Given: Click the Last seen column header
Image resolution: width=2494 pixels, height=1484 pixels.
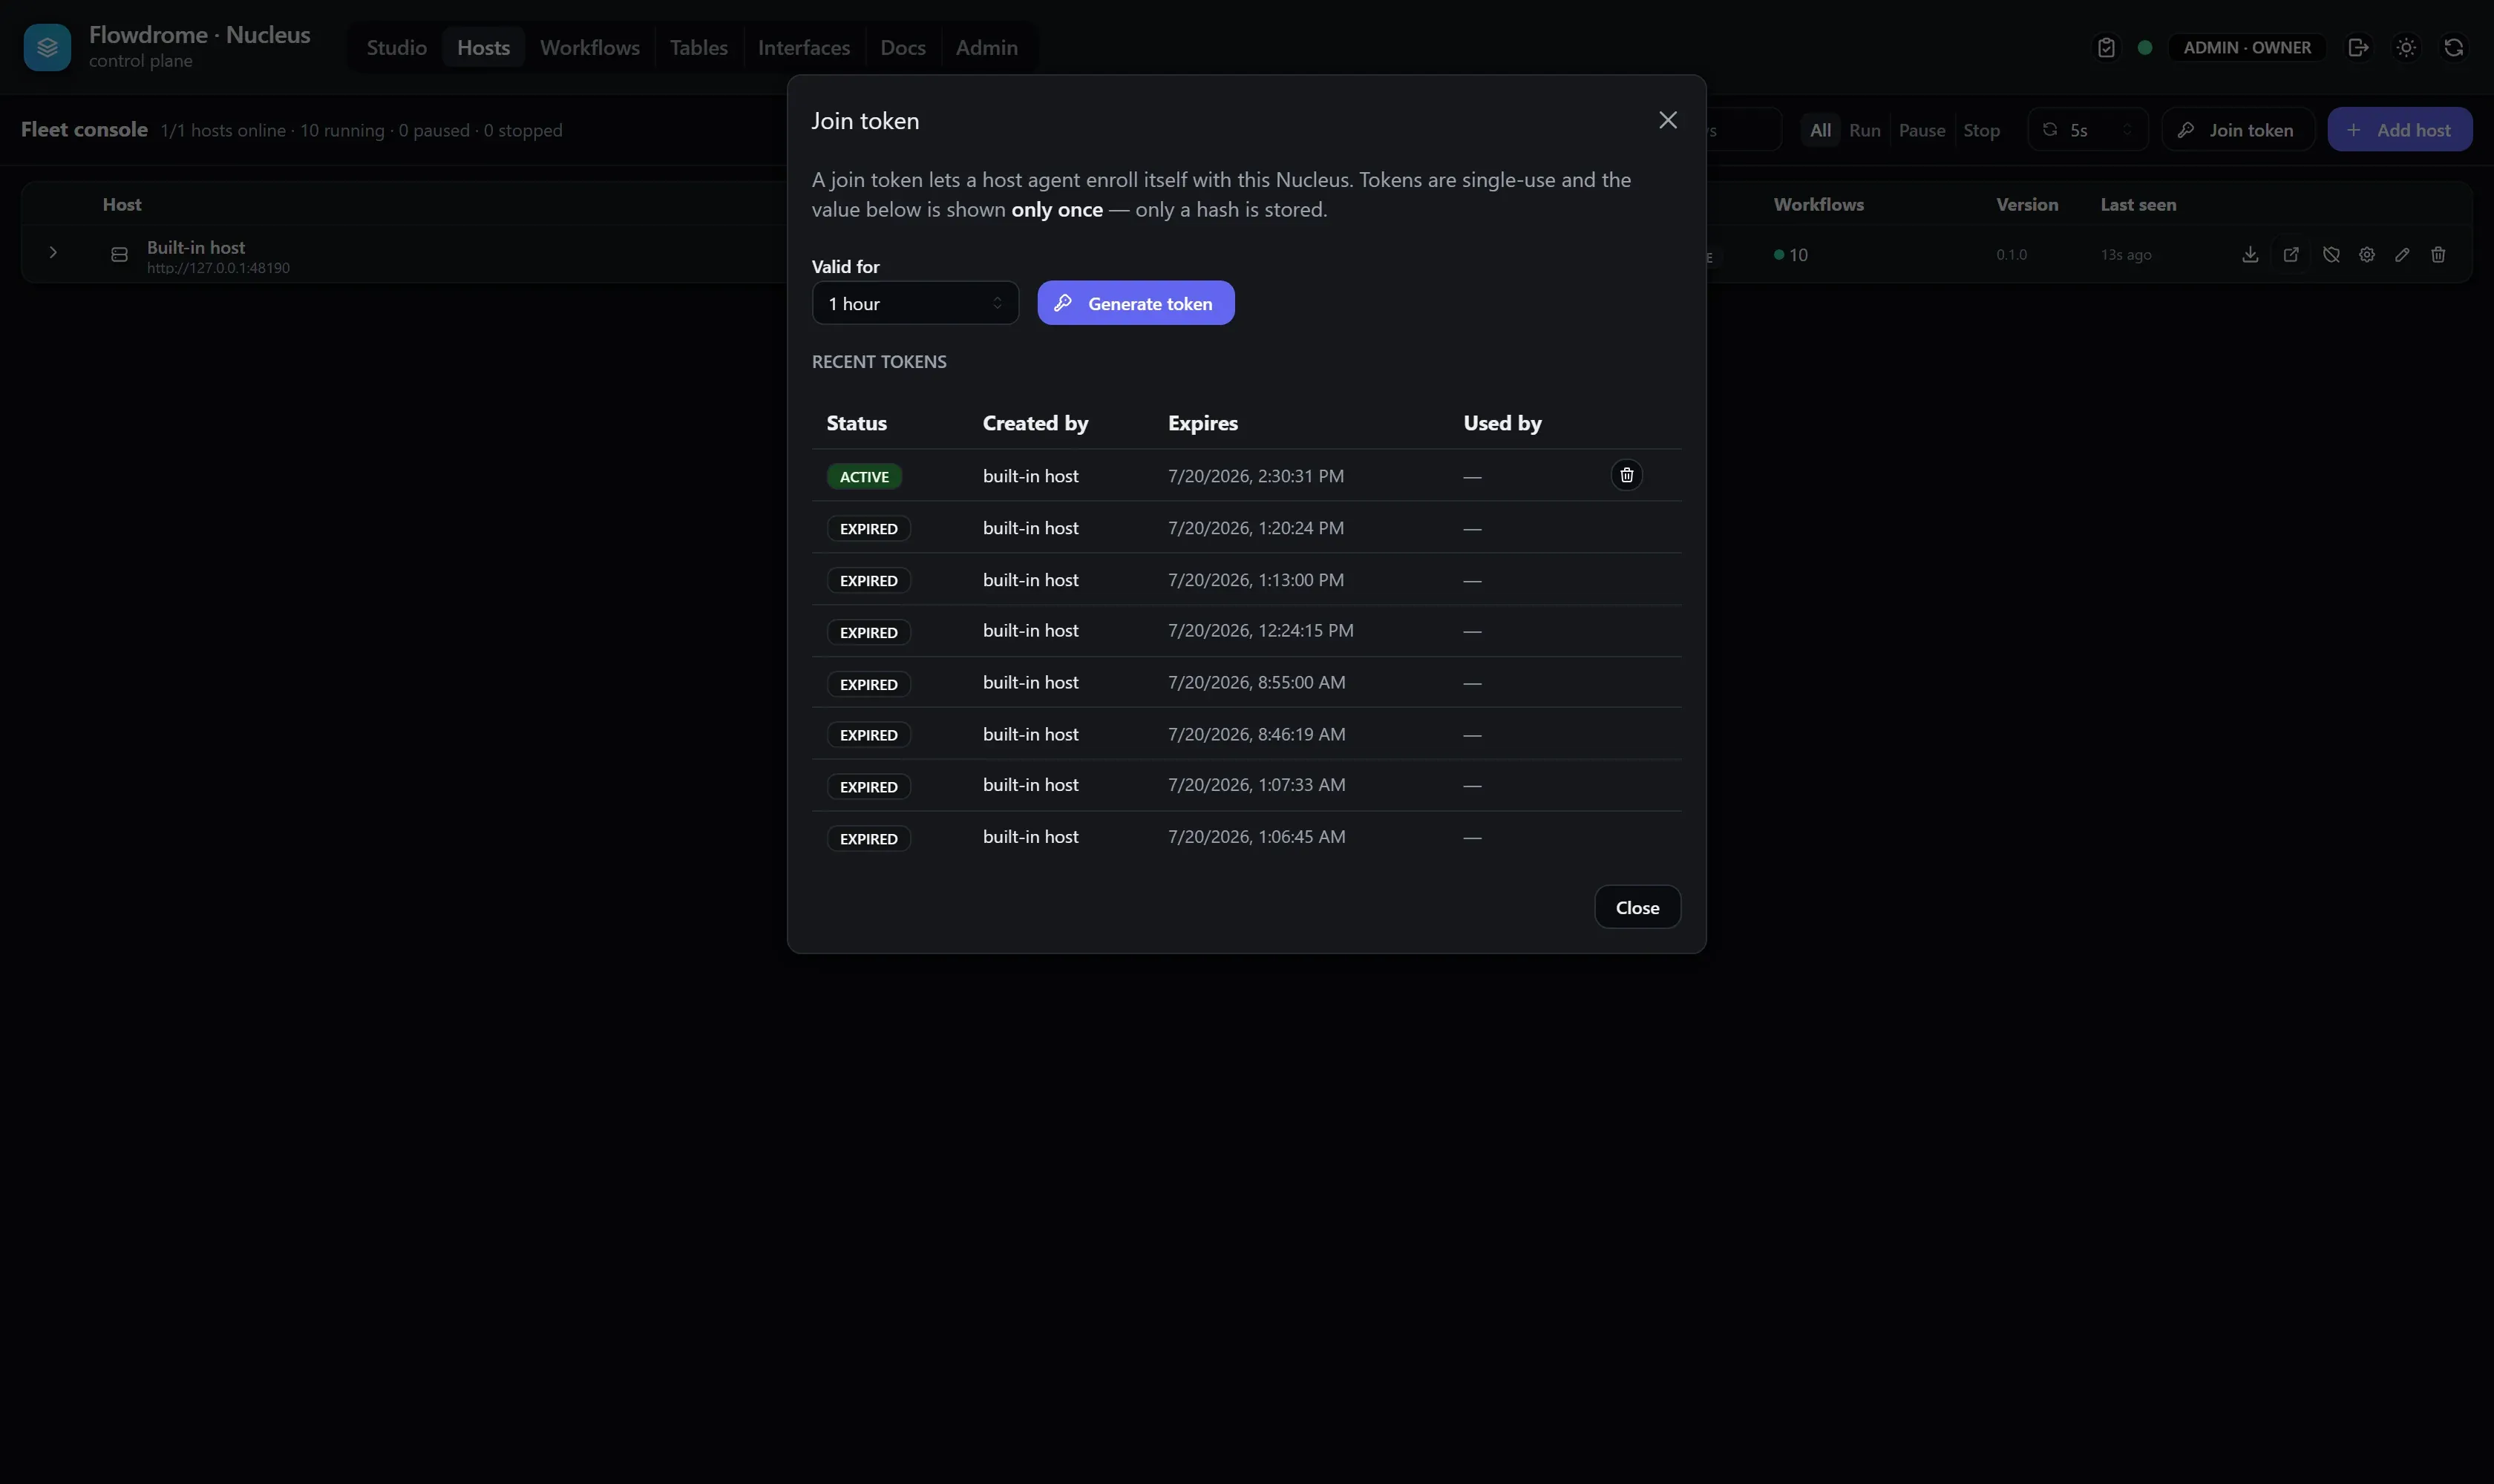Looking at the screenshot, I should coord(2138,204).
